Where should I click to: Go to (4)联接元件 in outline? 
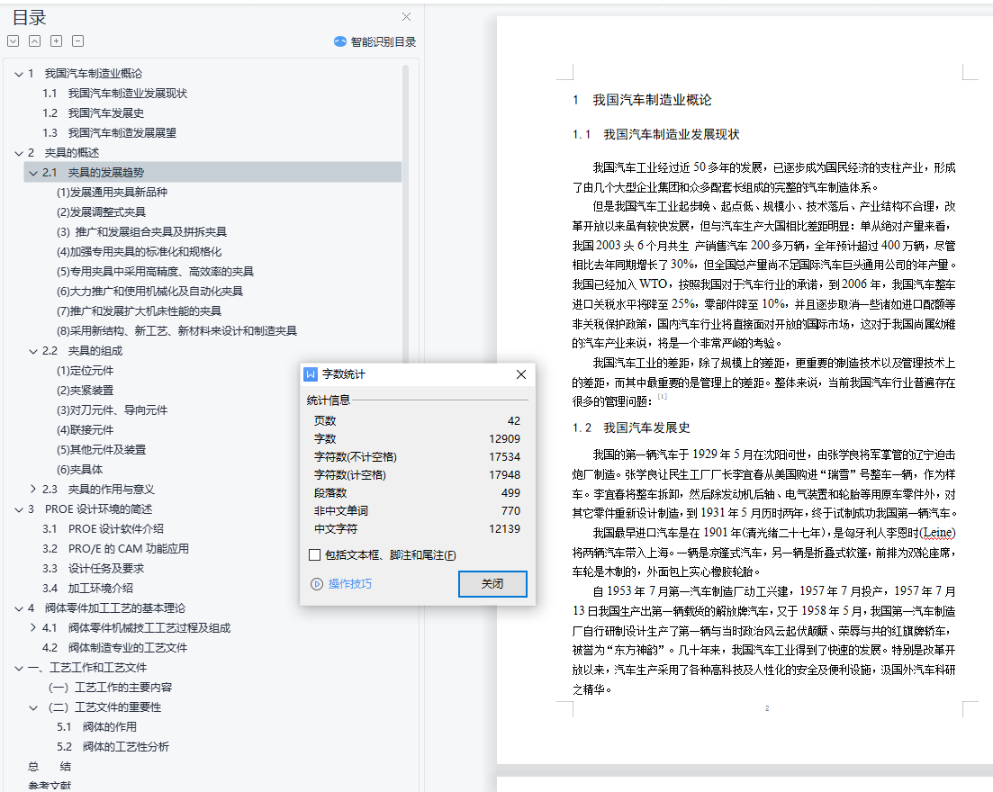pos(85,430)
